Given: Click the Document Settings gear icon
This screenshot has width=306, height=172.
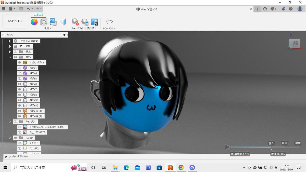Looking at the screenshot, I should pyautogui.click(x=15, y=41).
